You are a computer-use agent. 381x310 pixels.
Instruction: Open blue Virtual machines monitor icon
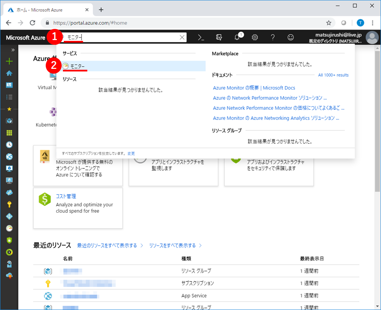click(x=9, y=168)
